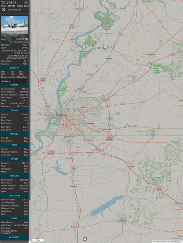Screen dimensions: 183x243
Task: Click the airport marker east of Blytheville
Action: point(88,7)
